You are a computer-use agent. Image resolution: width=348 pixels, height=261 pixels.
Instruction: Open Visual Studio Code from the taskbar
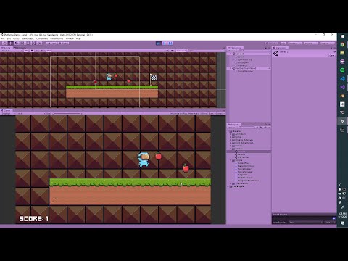pos(342,79)
